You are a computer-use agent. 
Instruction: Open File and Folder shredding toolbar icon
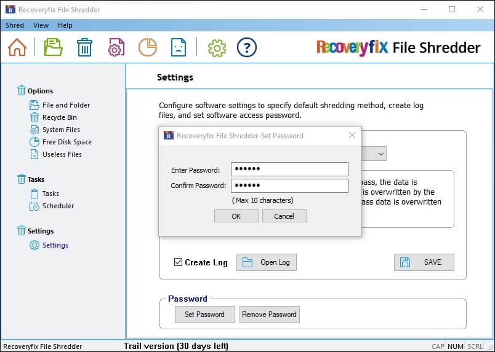click(53, 47)
